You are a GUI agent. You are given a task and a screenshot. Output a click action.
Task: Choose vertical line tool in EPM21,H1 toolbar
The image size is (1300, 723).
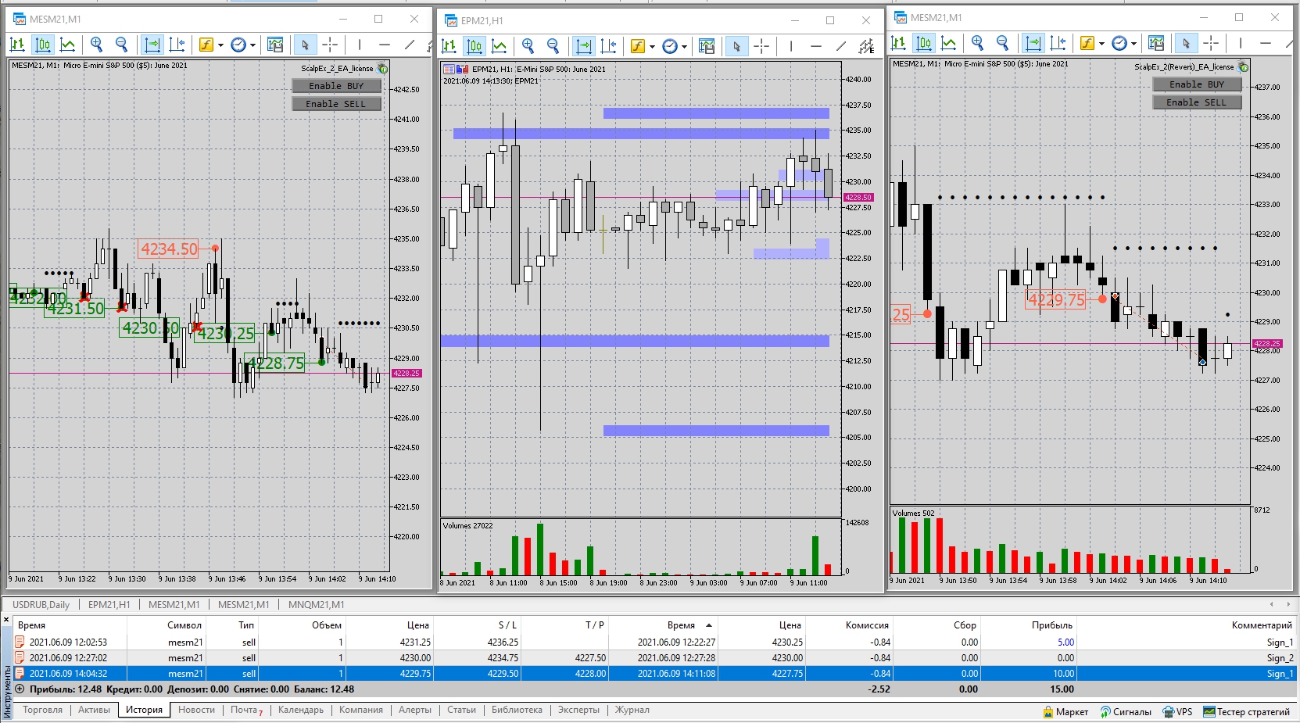pos(791,46)
